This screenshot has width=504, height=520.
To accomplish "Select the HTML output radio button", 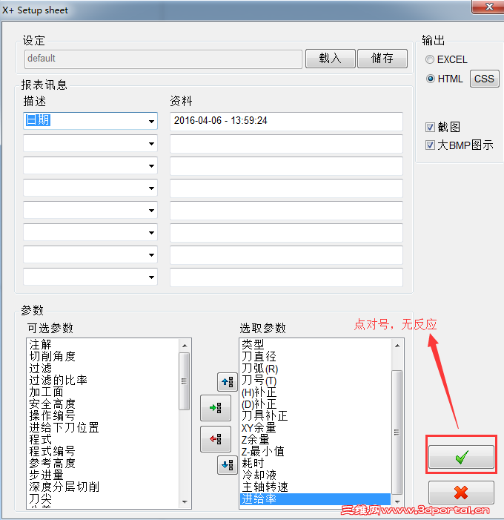I will (x=430, y=79).
